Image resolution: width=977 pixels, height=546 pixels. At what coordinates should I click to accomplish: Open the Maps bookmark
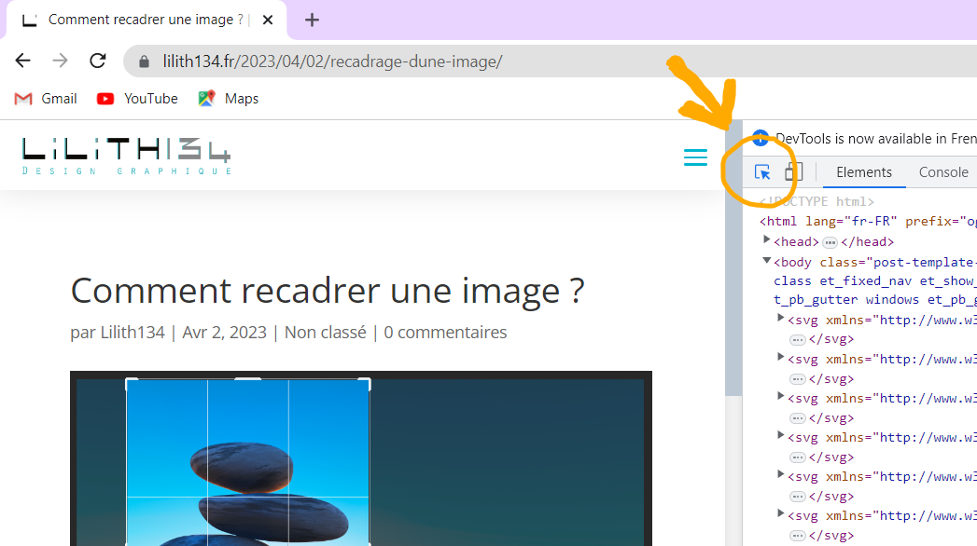pyautogui.click(x=229, y=99)
